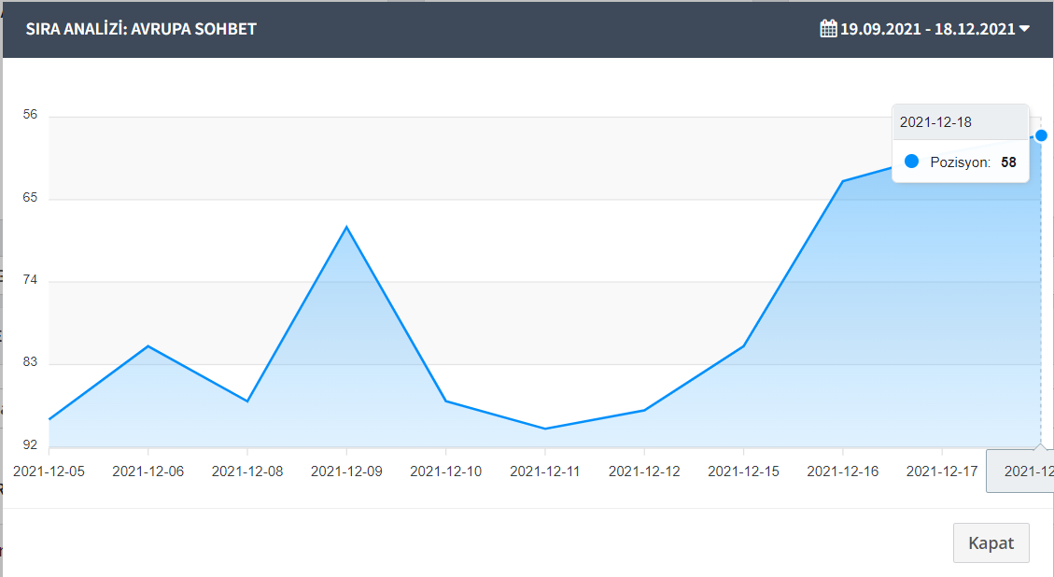This screenshot has height=577, width=1054.
Task: Click the highlighted data point for 2021-12-18
Action: 1041,135
